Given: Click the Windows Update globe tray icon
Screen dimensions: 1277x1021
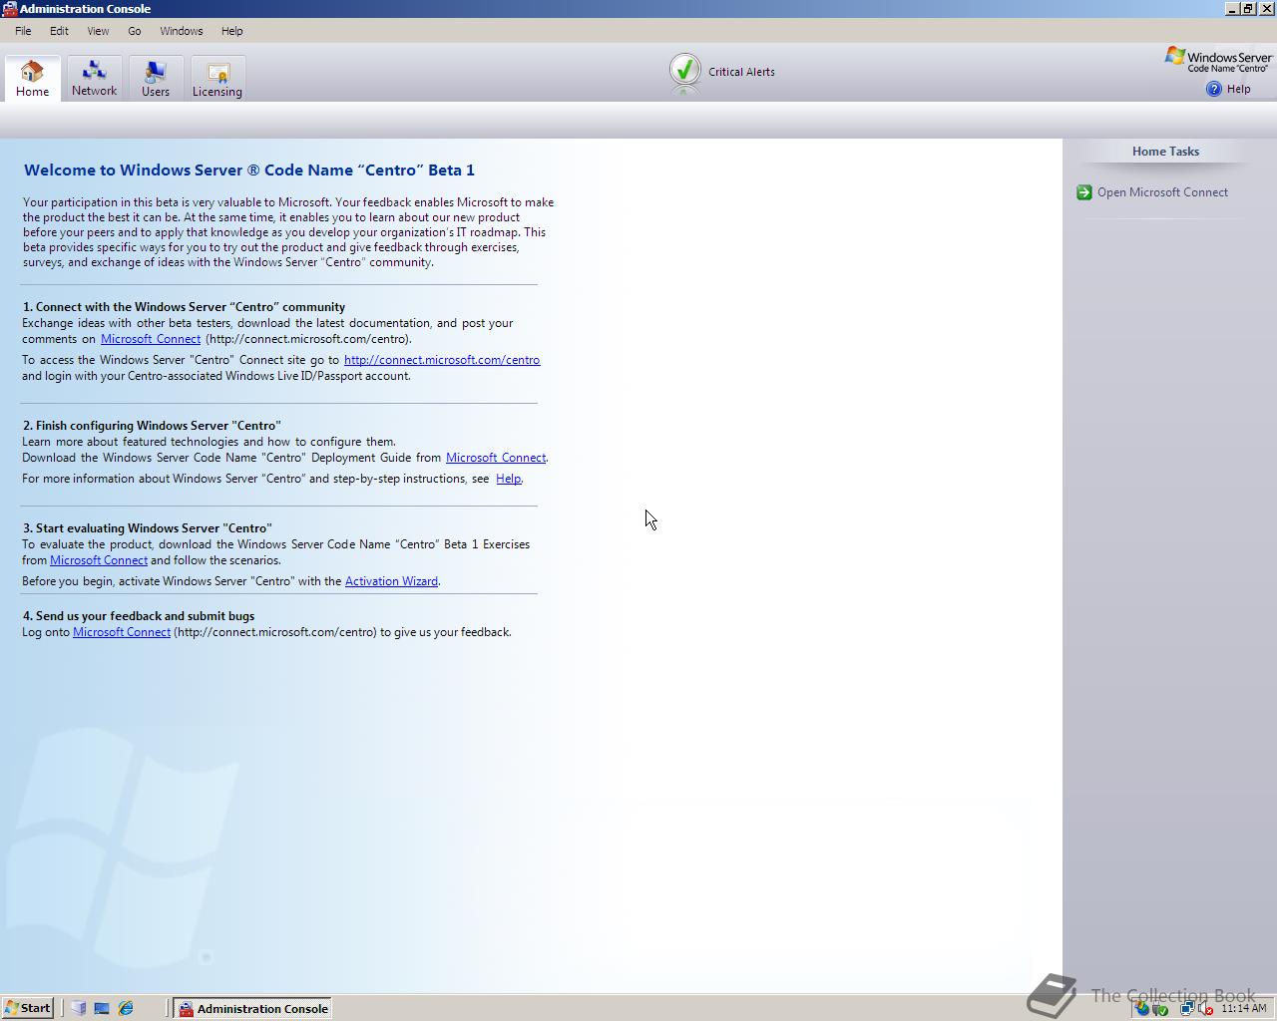Looking at the screenshot, I should click(x=1142, y=1008).
